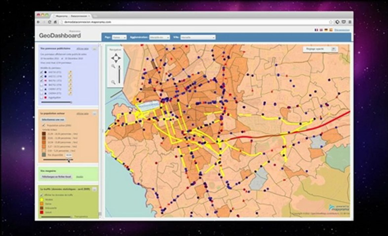Zoom out using the lower magnifier icon
388x236 pixels.
[x=113, y=82]
